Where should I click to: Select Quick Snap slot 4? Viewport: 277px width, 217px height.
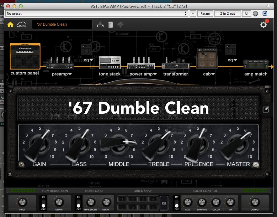coord(153,199)
